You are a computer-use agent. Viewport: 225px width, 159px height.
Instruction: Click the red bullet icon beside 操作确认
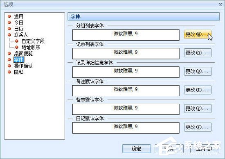tap(9, 66)
